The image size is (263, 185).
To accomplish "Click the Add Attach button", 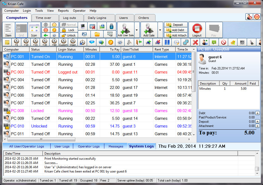I will click(176, 35).
